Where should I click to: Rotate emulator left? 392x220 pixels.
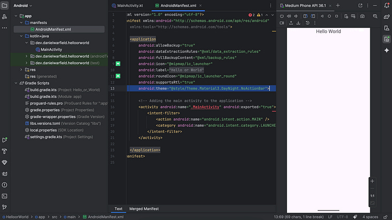[306, 16]
